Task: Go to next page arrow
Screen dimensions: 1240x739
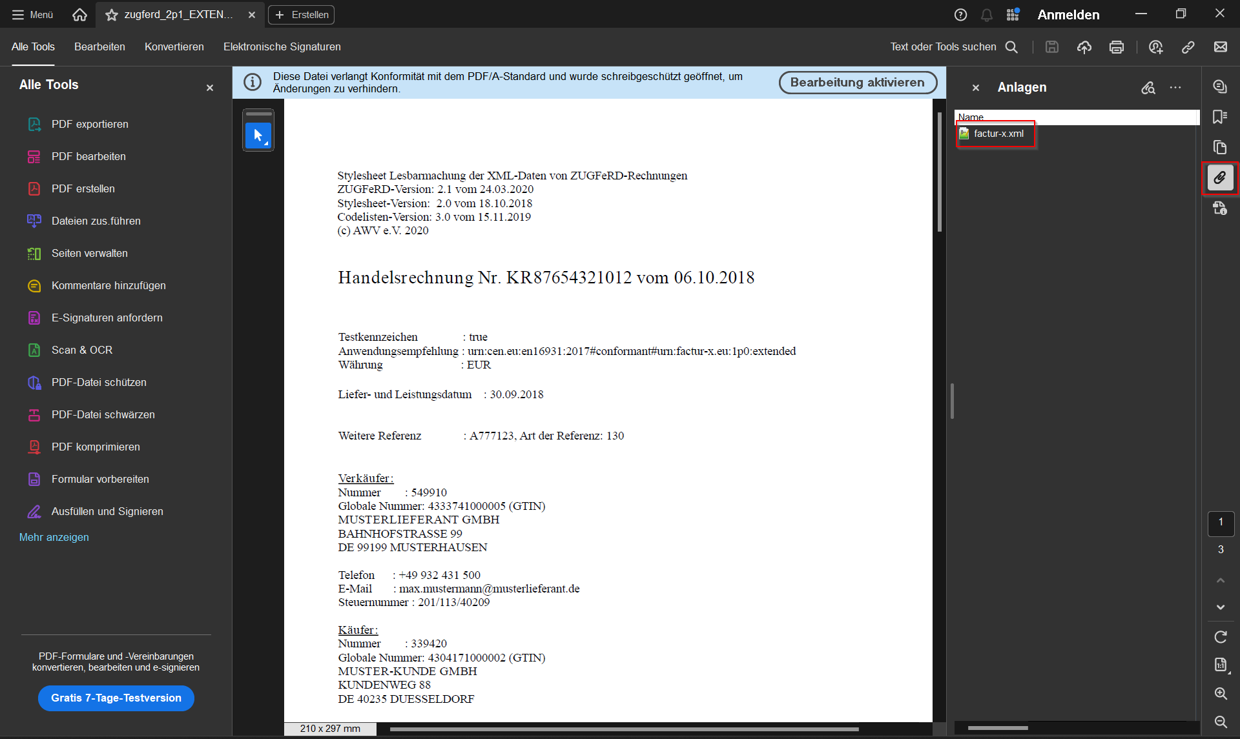Action: coord(1221,607)
